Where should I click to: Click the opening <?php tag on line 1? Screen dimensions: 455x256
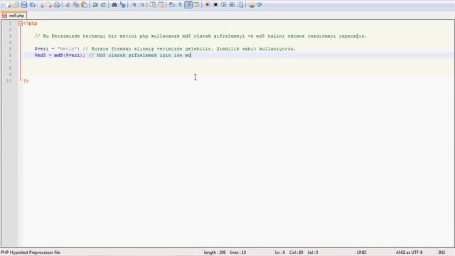(x=30, y=23)
